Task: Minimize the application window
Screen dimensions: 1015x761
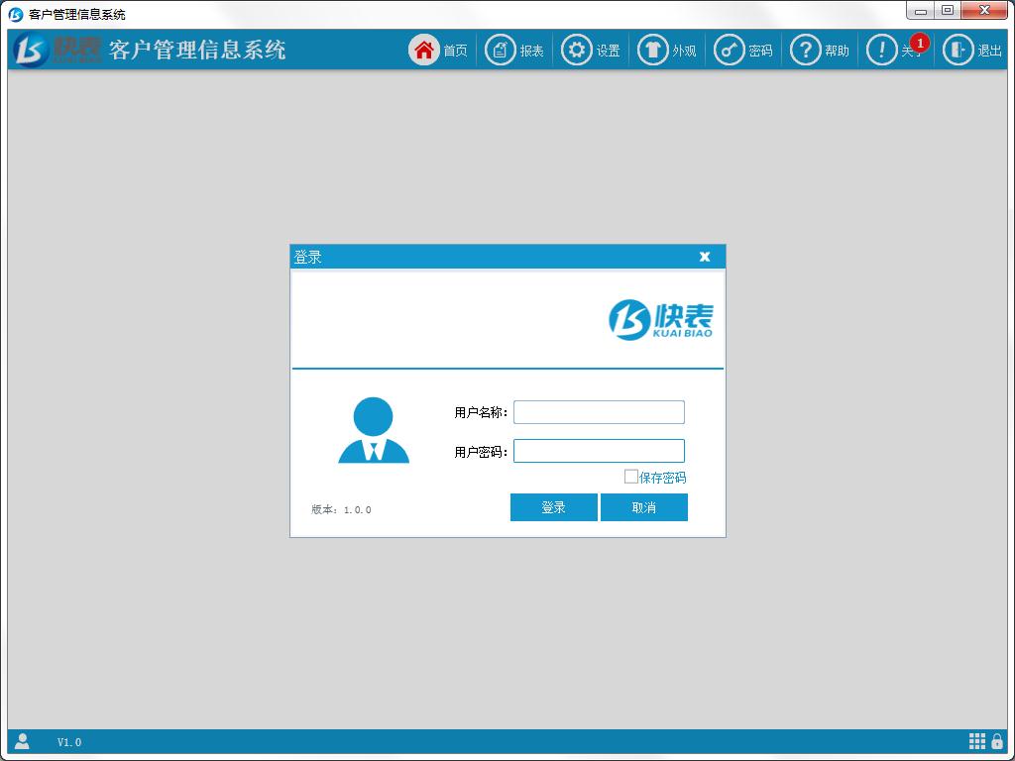Action: pyautogui.click(x=921, y=10)
